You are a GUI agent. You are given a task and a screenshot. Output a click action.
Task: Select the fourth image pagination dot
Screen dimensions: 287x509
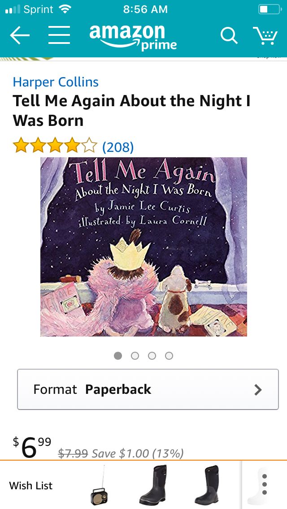(169, 356)
